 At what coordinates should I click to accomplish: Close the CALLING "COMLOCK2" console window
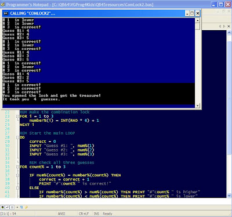click(197, 13)
